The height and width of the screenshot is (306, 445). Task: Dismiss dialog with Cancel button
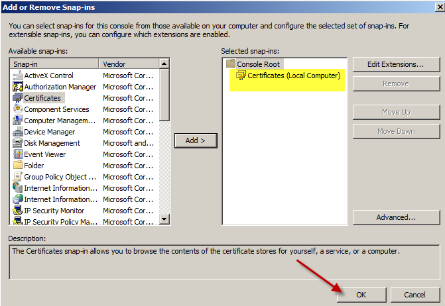pos(414,295)
